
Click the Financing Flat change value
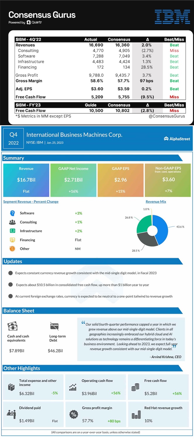pos(78,240)
